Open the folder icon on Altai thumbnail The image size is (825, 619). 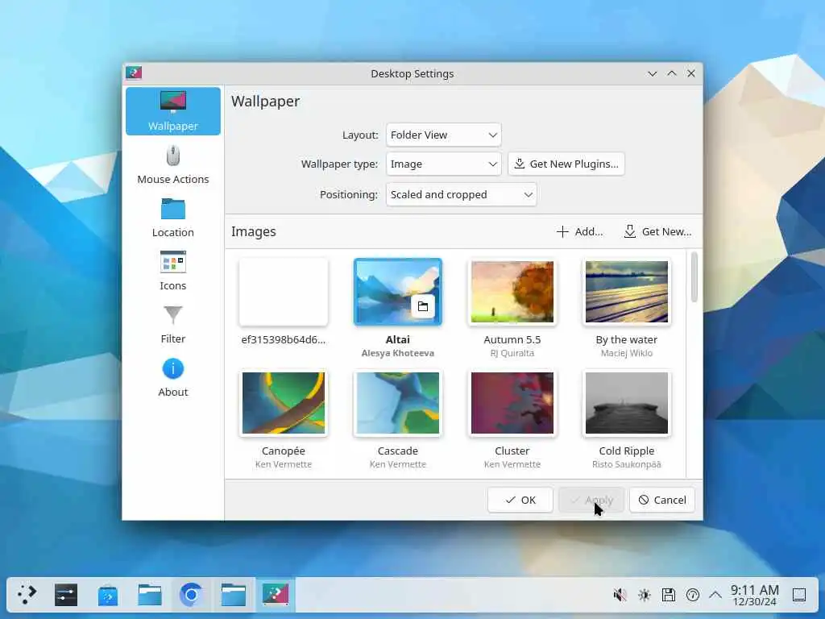(x=422, y=306)
